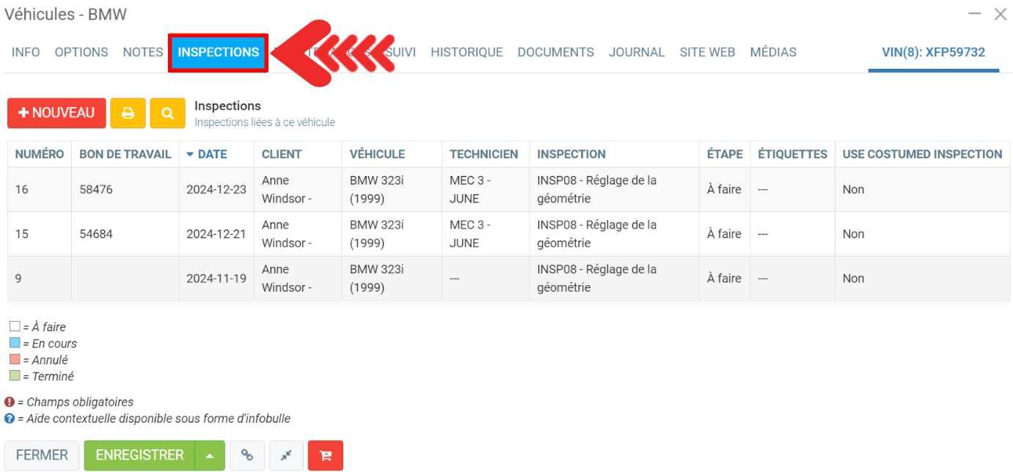The height and width of the screenshot is (472, 1013).
Task: Click the yellow search magnifier button
Action: point(167,114)
